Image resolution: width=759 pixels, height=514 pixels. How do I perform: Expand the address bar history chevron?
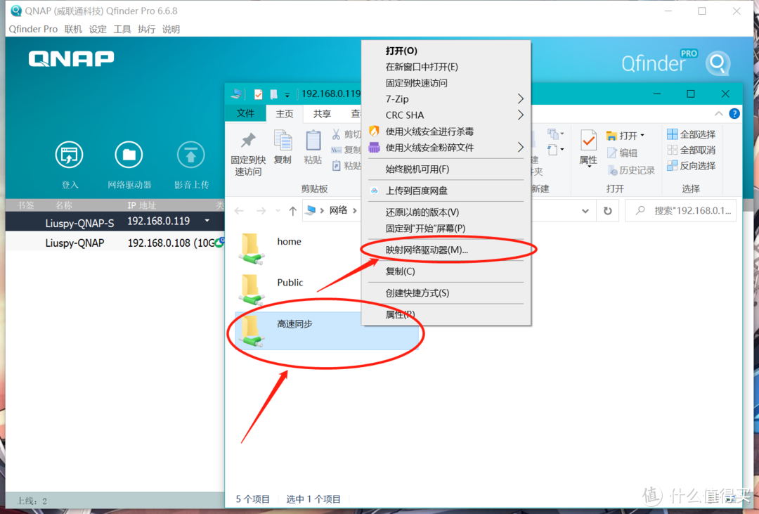(585, 210)
